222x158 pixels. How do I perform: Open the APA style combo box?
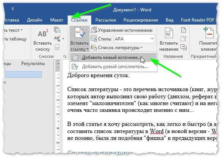pos(134,39)
